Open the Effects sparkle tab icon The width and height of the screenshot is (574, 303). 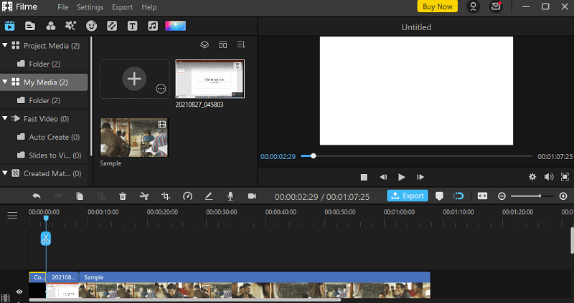click(x=70, y=26)
